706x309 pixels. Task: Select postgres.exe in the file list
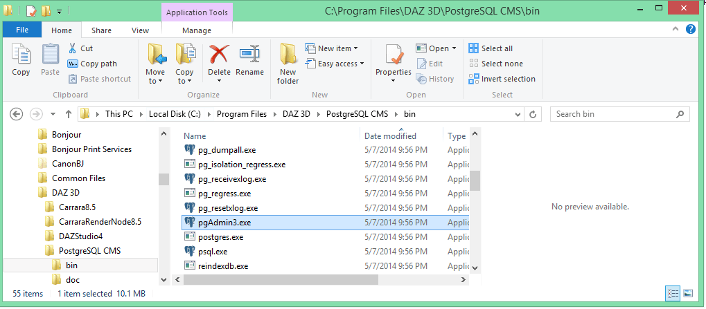[220, 237]
